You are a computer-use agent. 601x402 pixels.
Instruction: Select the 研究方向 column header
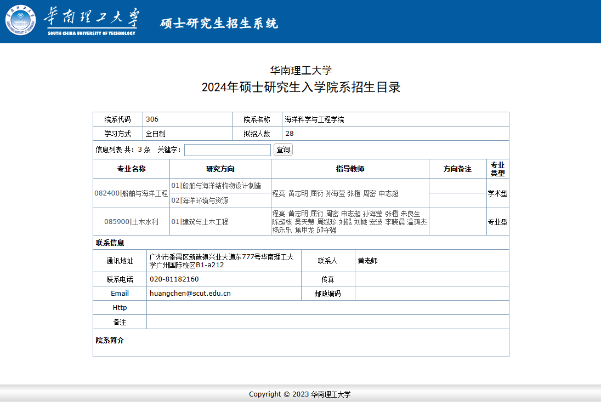[220, 169]
